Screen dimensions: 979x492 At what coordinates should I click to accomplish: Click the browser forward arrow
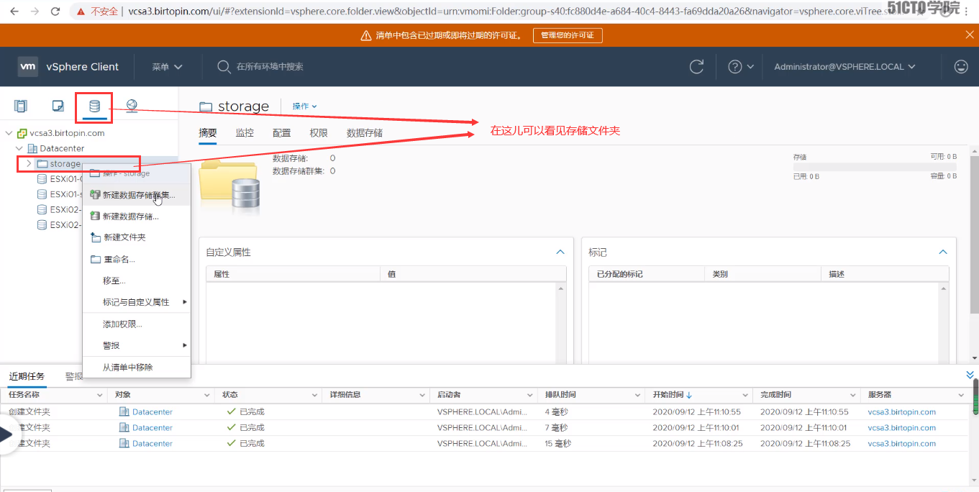click(35, 12)
